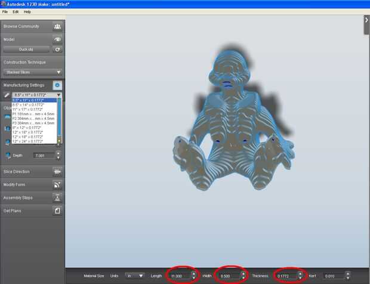Decrease Depth with the down arrow
The image size is (370, 284).
58,158
